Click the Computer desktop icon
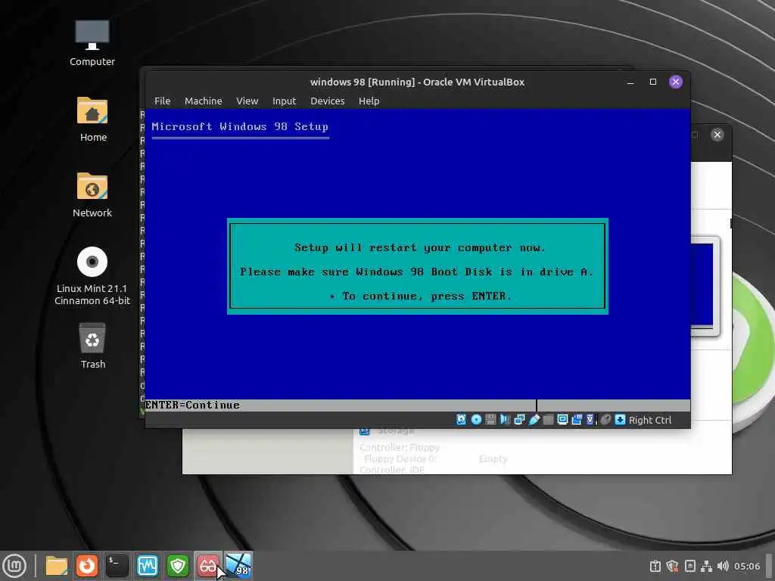 [x=92, y=43]
